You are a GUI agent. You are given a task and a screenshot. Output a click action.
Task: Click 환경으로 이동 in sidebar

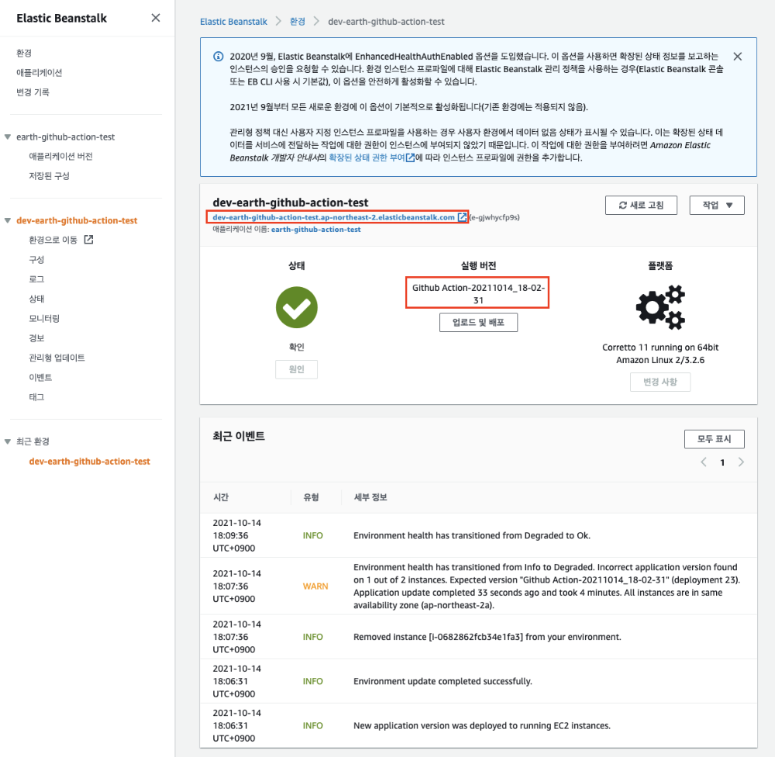53,240
